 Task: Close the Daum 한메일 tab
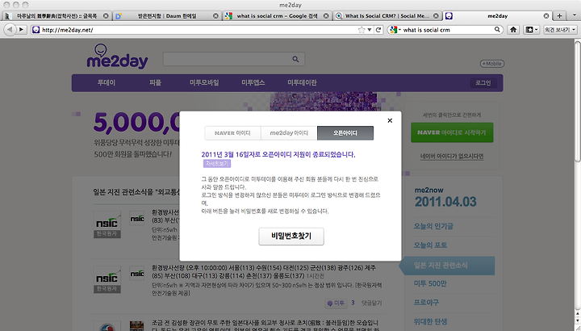pos(215,16)
